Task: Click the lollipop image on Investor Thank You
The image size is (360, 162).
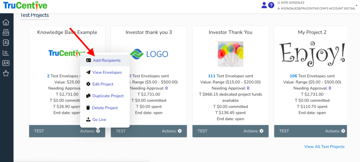Action: (231, 54)
